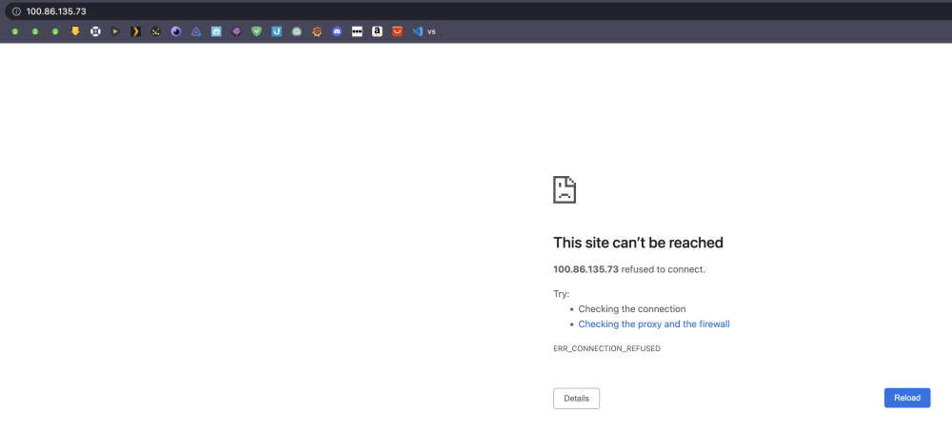The height and width of the screenshot is (432, 952).
Task: Open the Home Assistant blue house bookmark
Action: point(216,31)
